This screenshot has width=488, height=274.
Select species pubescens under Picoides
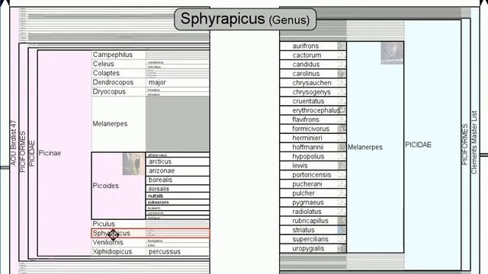coord(178,202)
